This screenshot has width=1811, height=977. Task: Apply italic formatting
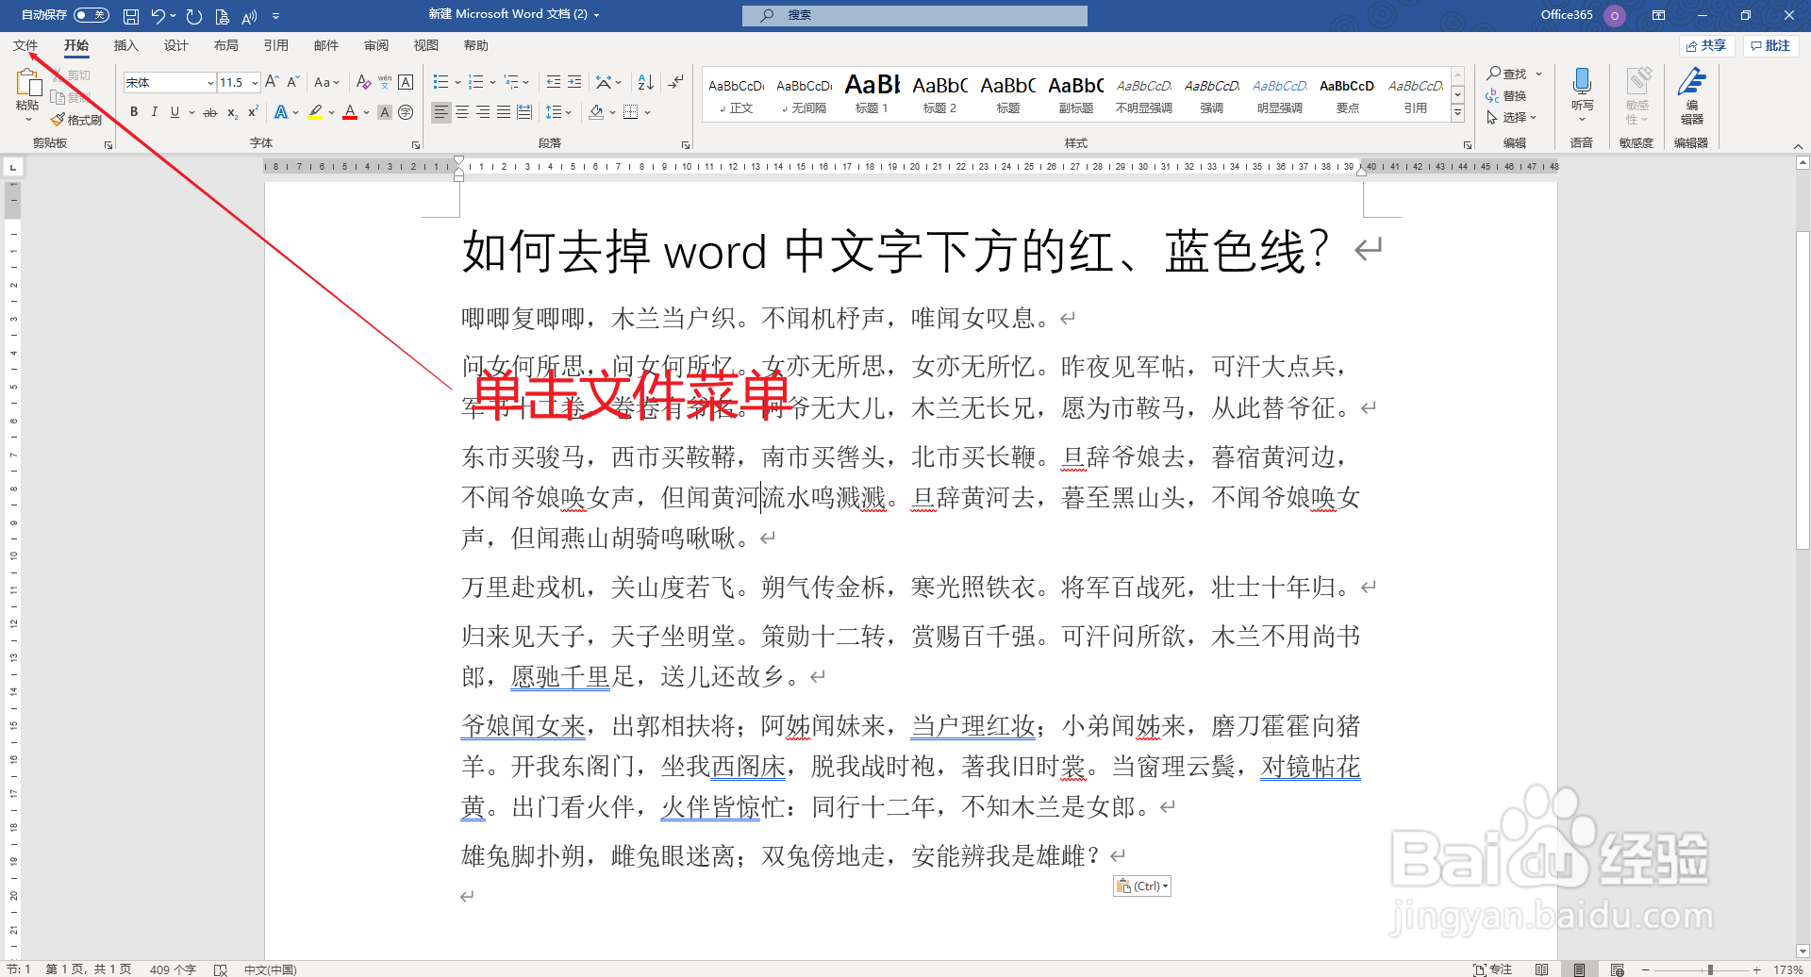coord(154,111)
